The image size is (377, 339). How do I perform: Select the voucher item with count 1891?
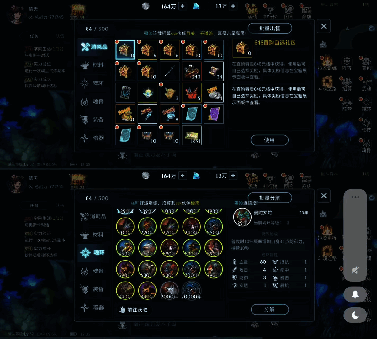[x=192, y=135]
